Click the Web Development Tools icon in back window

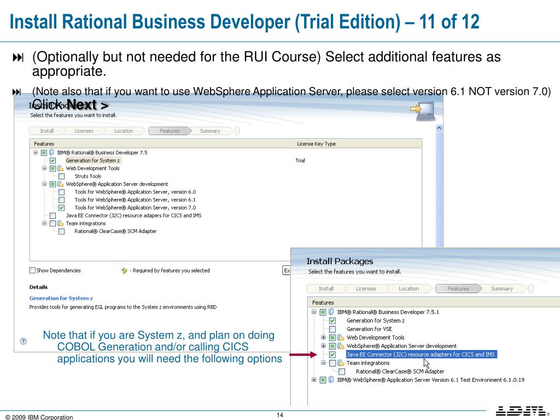click(60, 168)
